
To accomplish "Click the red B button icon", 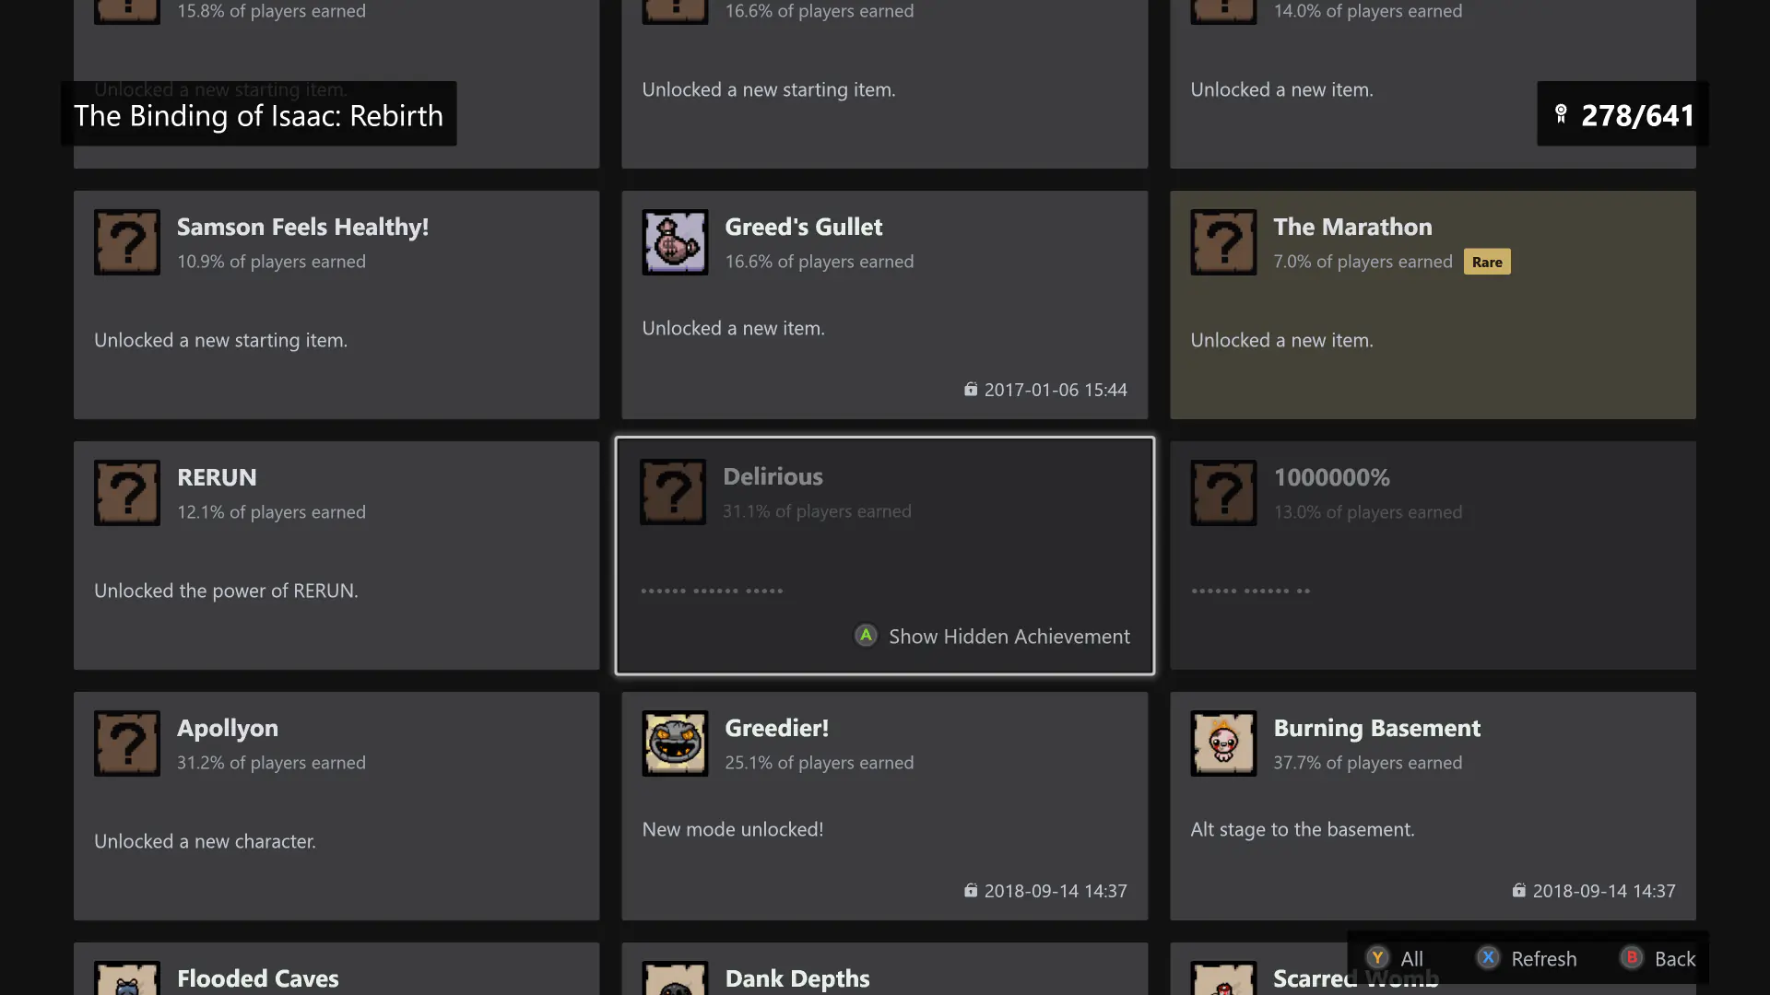I will click(1632, 958).
